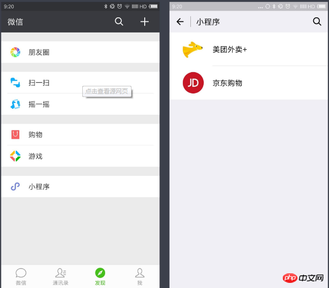Image resolution: width=329 pixels, height=288 pixels.
Task: Click the JD red logo
Action: tap(193, 83)
